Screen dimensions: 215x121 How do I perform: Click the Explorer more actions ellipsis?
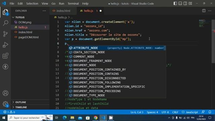coord(44,11)
